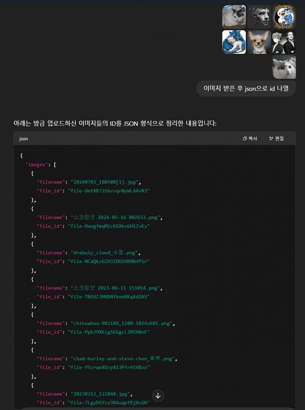
Task: Click filename "스크린샷 2023-06-11 151014.png"
Action: pyautogui.click(x=116, y=288)
